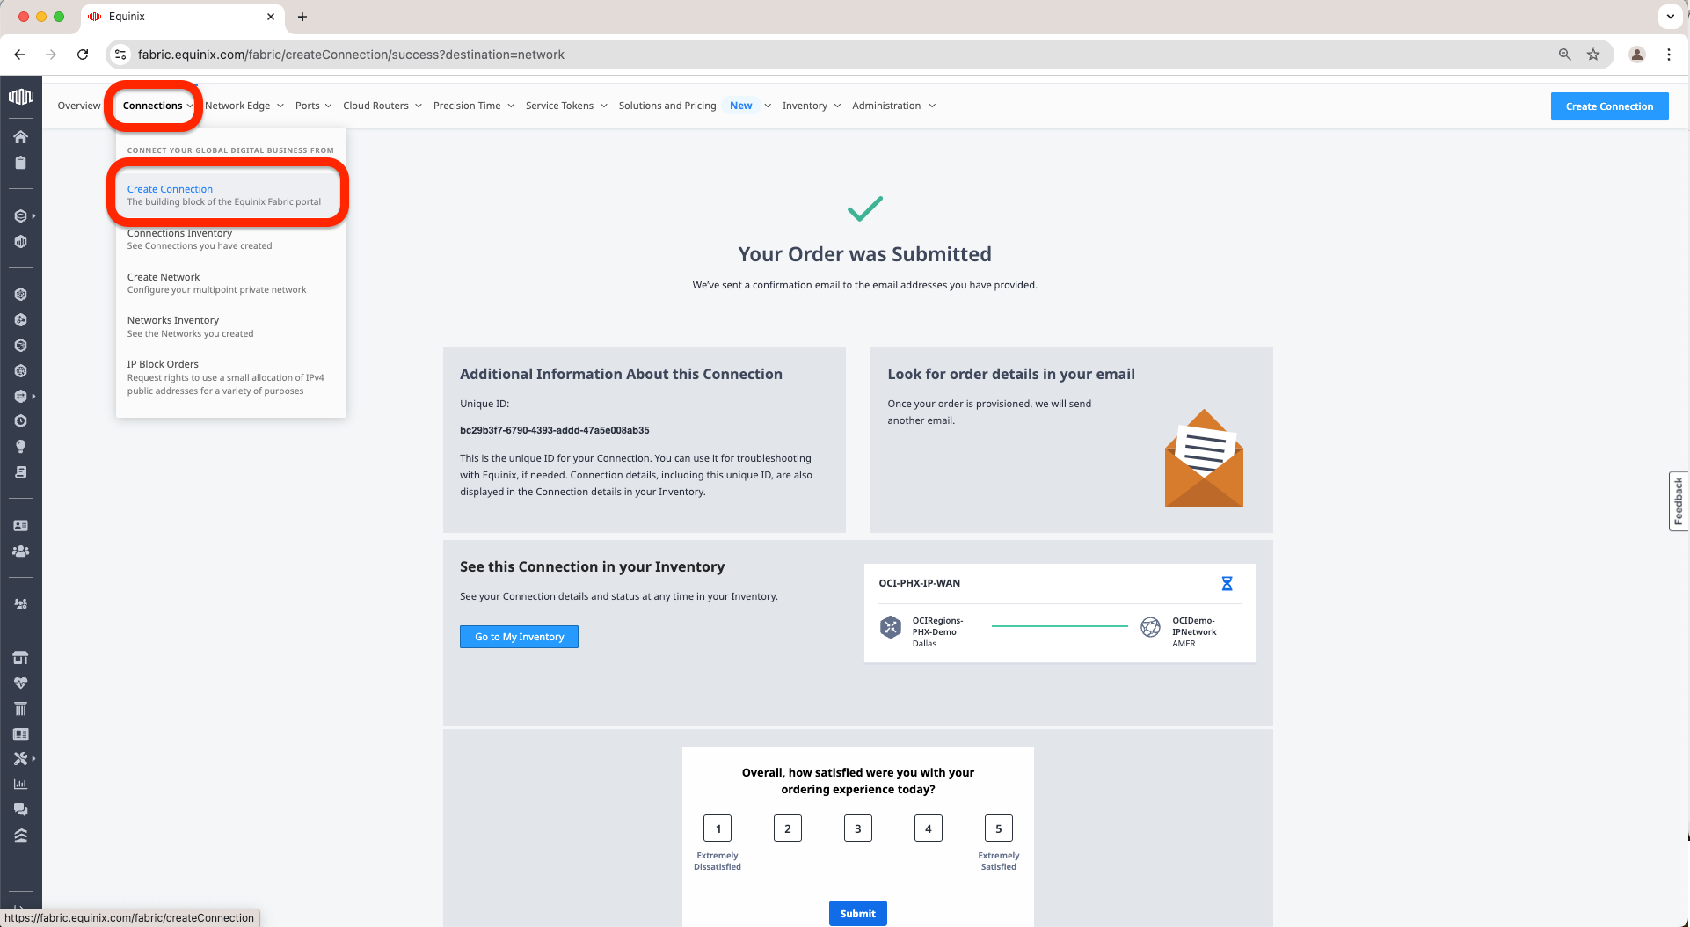Choose Create Network from the menu

click(229, 283)
